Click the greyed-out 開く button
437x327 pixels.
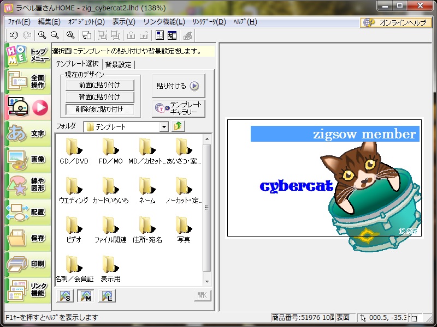[203, 295]
